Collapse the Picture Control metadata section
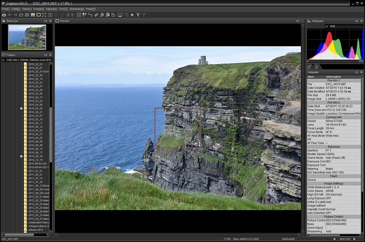The width and height of the screenshot is (365, 242). coord(334,216)
